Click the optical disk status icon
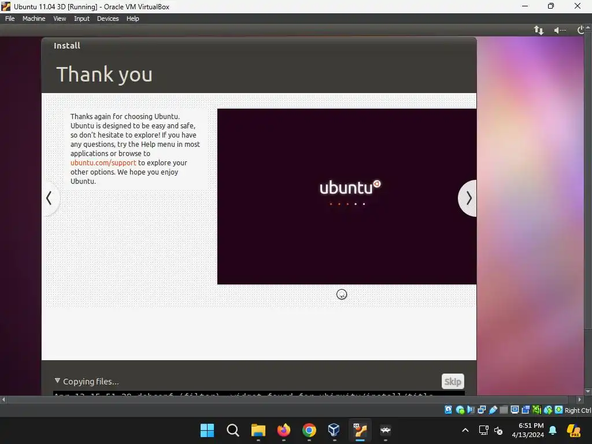Viewport: 592px width, 444px height. tap(460, 410)
